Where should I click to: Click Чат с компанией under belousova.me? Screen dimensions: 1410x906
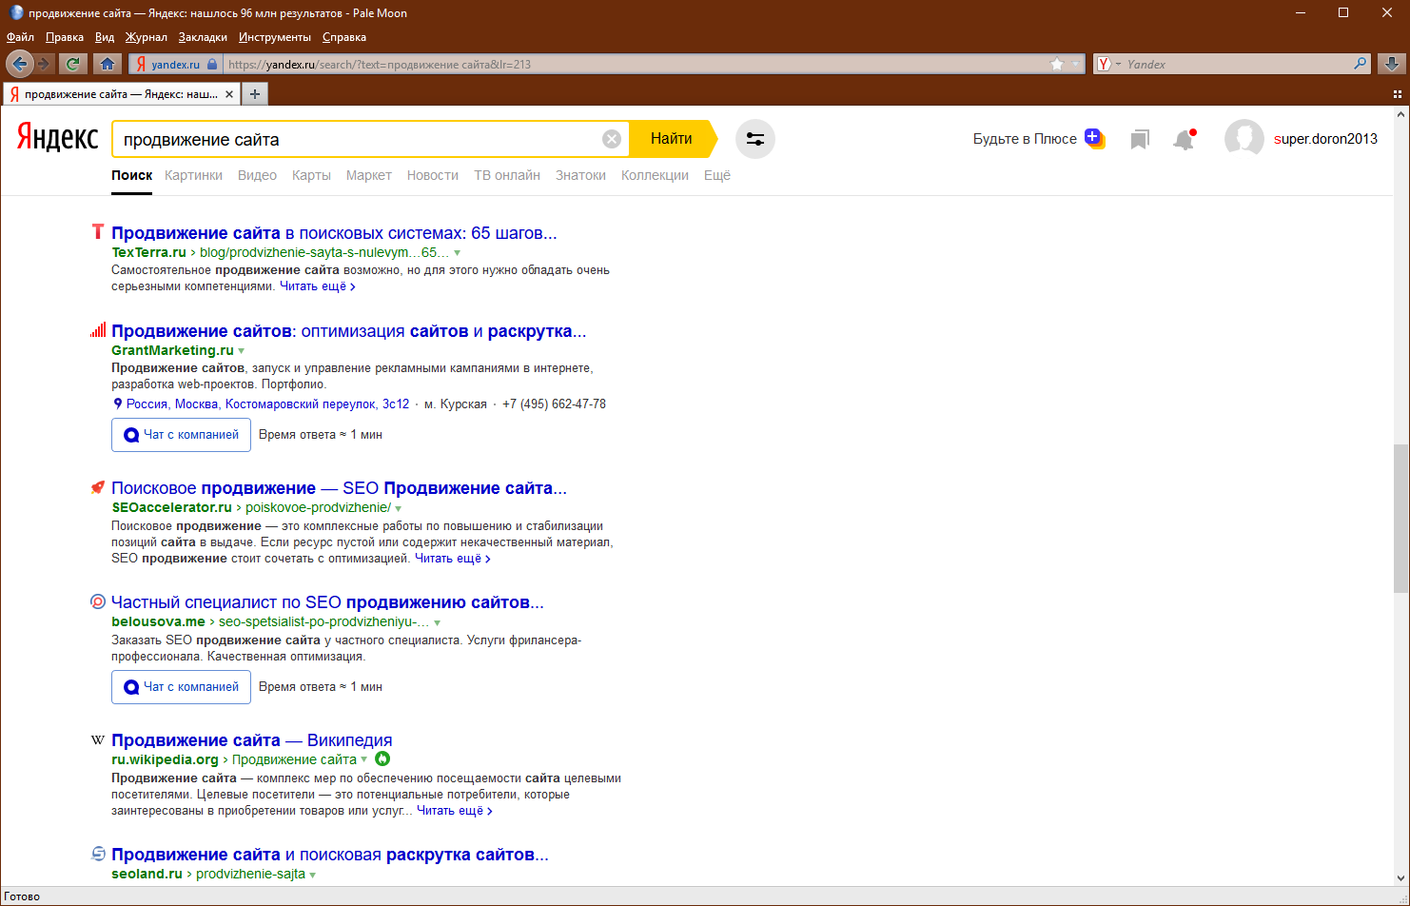click(181, 687)
